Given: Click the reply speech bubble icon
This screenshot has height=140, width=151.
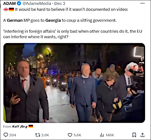Looking at the screenshot, I should click(x=6, y=135).
